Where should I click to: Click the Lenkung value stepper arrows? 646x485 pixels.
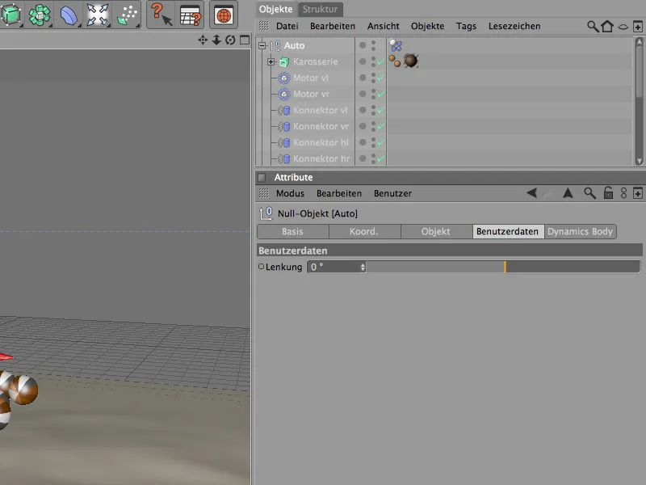point(363,267)
